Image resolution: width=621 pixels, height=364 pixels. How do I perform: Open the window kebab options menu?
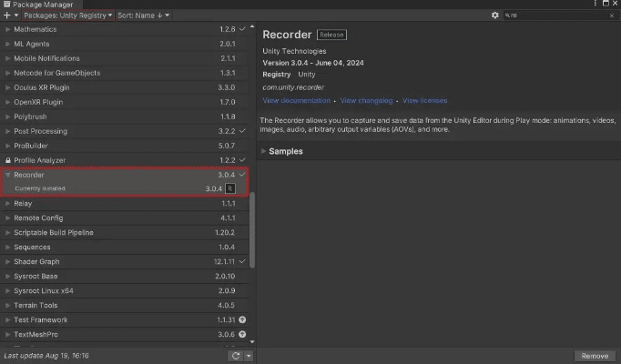point(604,5)
